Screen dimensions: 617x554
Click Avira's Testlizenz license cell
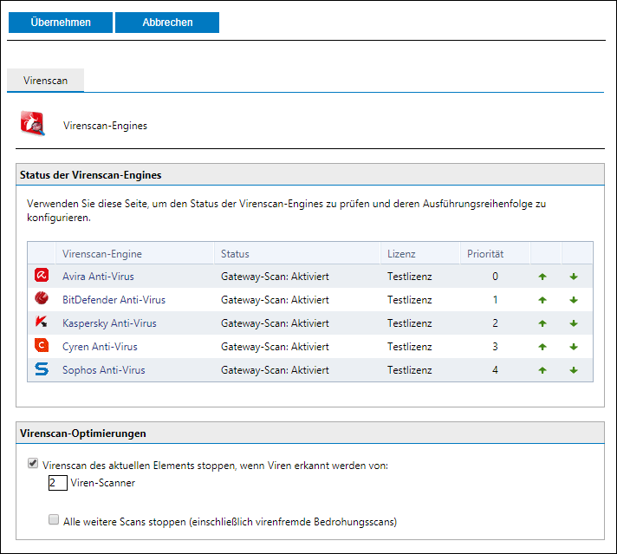pyautogui.click(x=410, y=277)
